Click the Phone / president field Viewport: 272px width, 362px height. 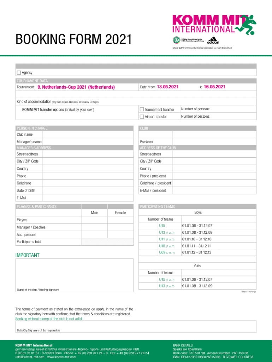click(x=214, y=176)
